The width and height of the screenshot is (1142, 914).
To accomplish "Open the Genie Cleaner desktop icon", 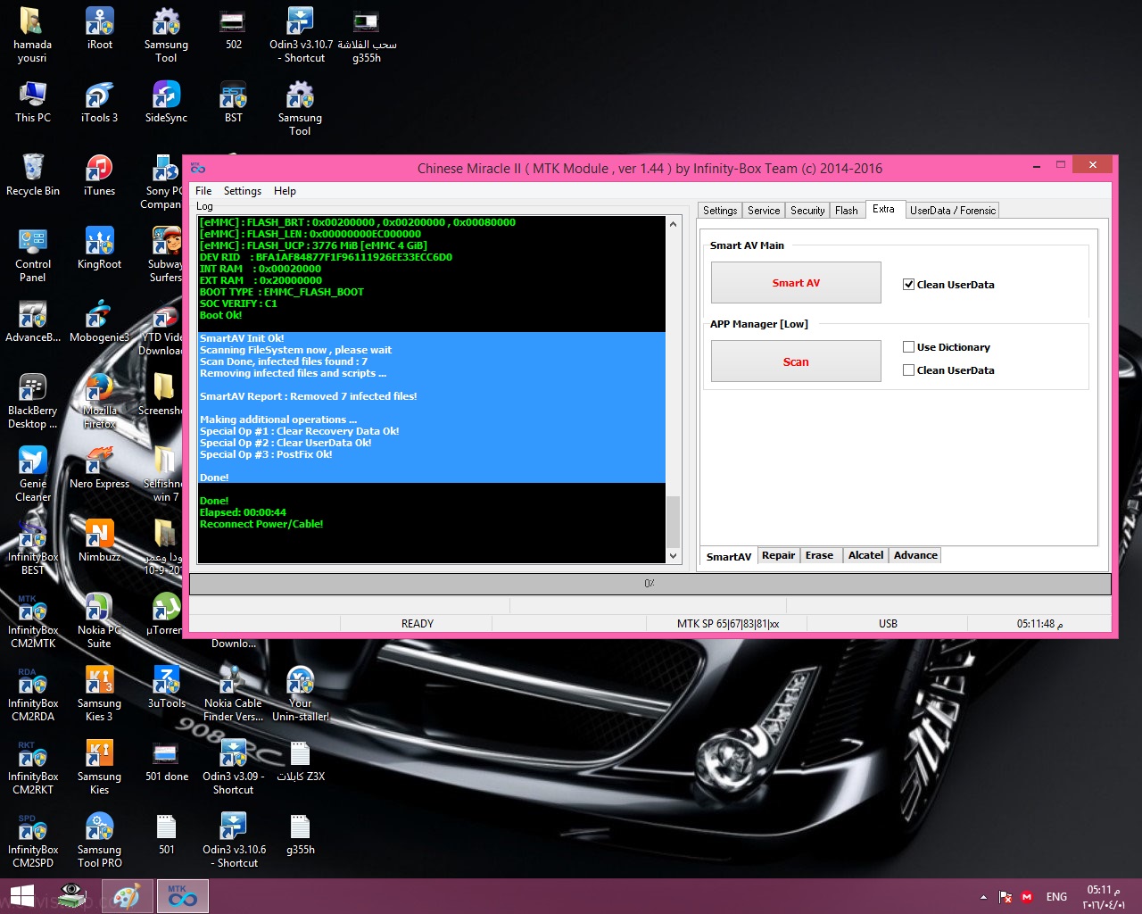I will pyautogui.click(x=33, y=474).
